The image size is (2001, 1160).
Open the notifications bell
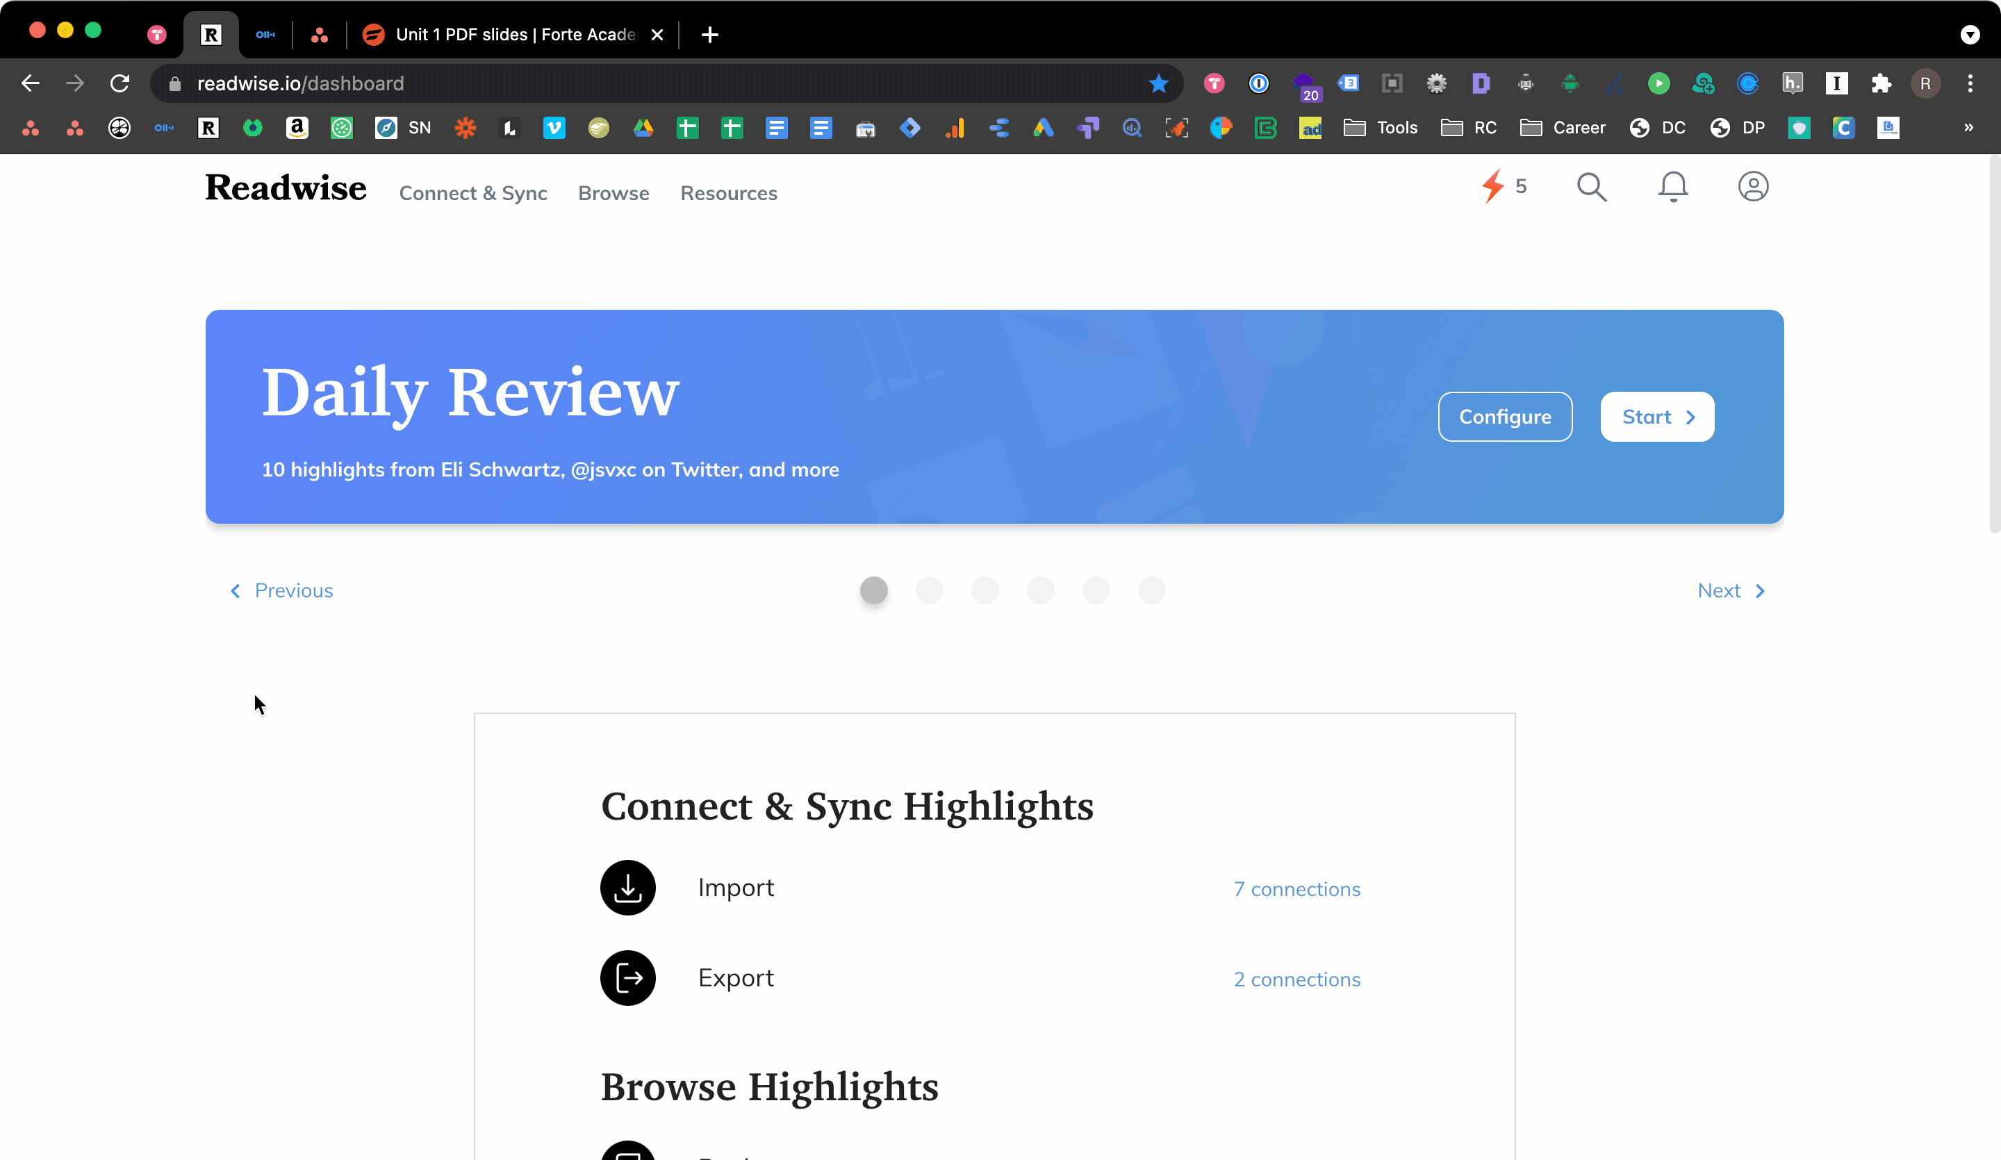point(1673,187)
